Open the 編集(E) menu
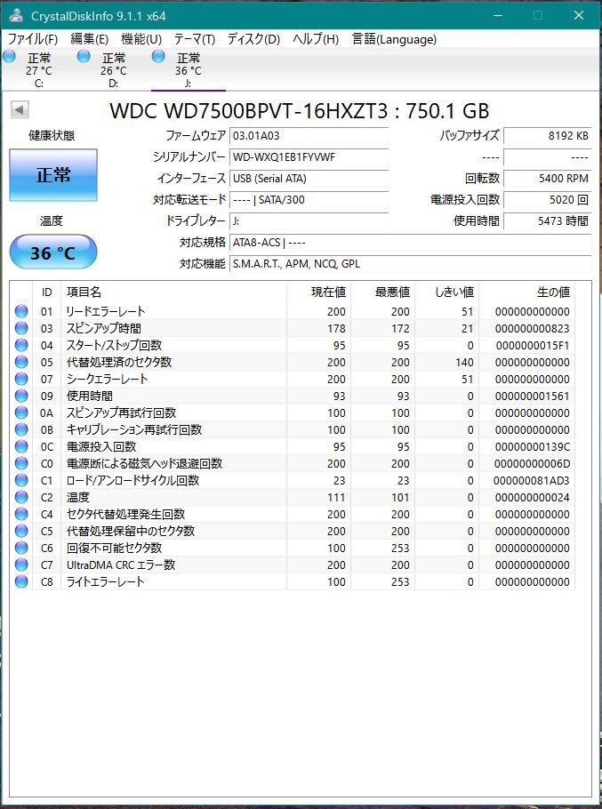Viewport: 602px width, 809px height. coord(89,39)
